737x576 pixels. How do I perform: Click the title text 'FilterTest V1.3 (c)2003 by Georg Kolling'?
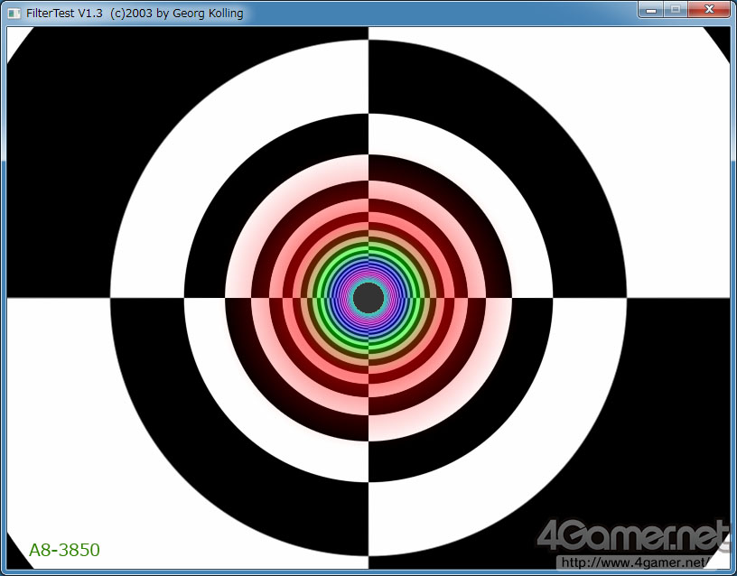135,14
